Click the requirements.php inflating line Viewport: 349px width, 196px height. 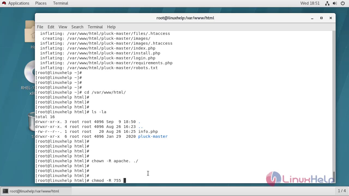point(106,63)
